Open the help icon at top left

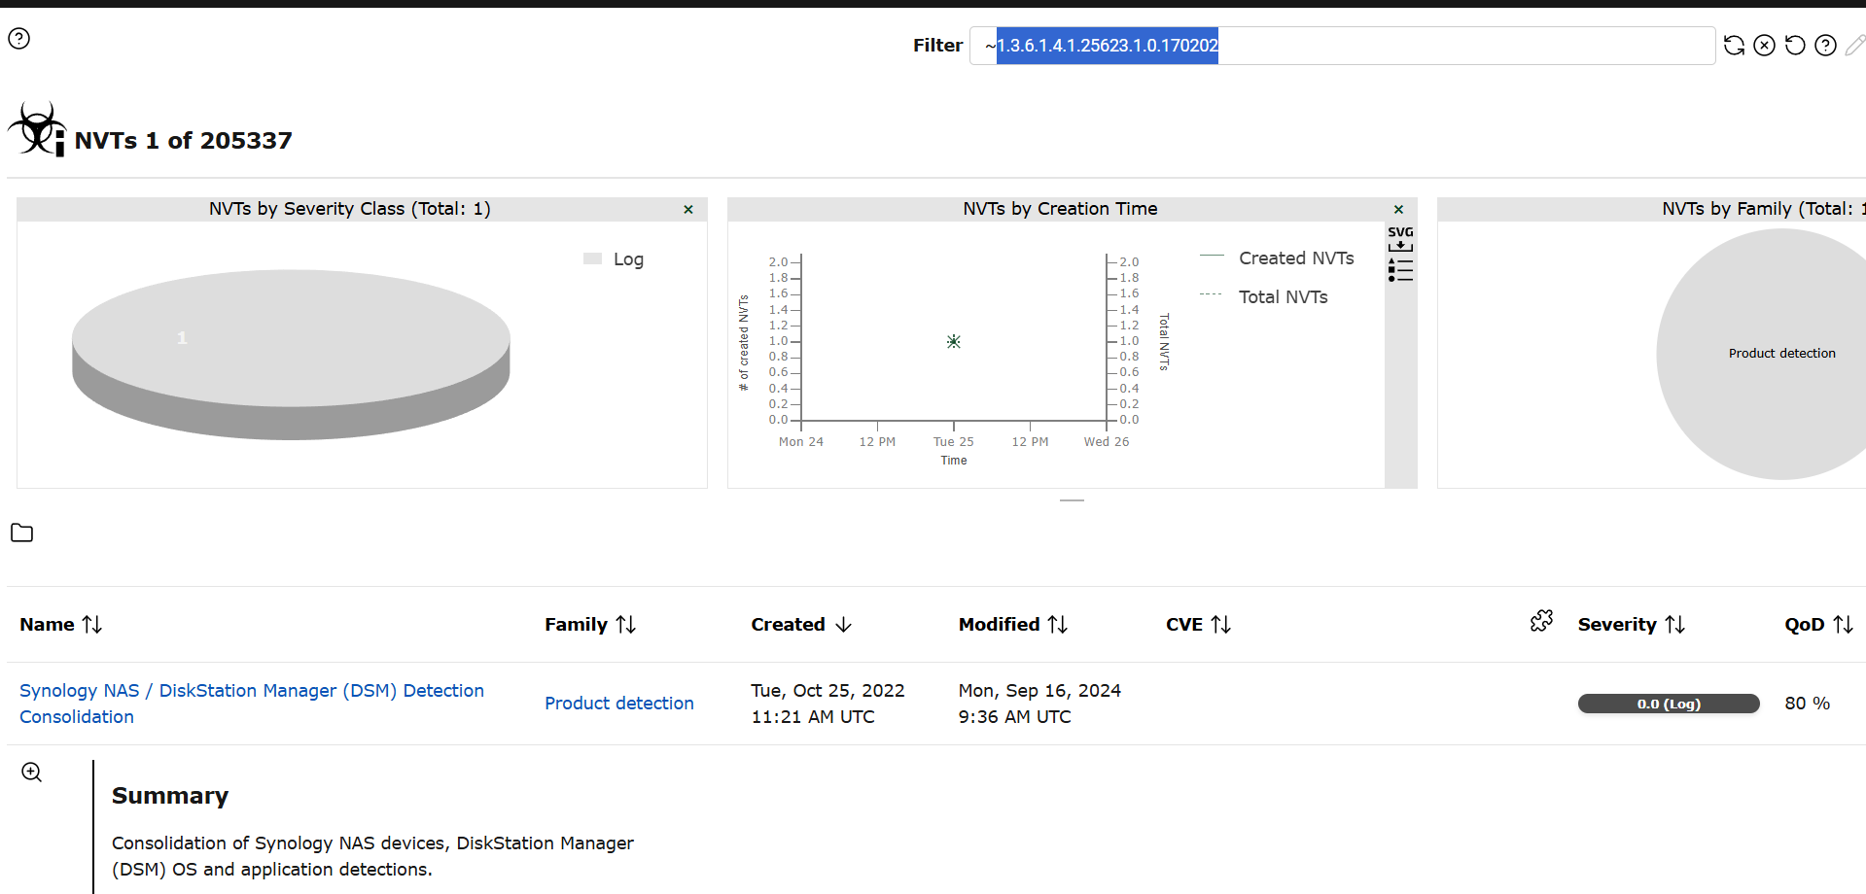click(x=19, y=39)
